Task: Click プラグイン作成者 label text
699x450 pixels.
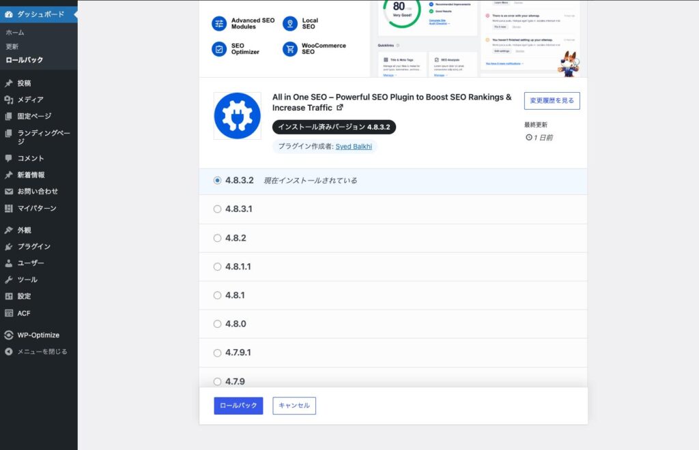Action: pyautogui.click(x=306, y=147)
